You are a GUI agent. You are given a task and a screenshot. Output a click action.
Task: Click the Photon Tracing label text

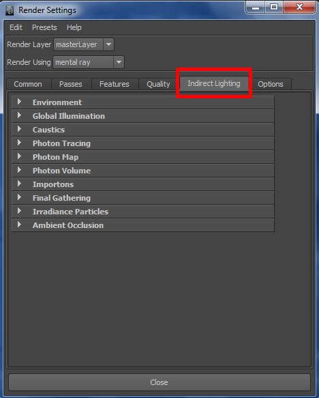(61, 143)
